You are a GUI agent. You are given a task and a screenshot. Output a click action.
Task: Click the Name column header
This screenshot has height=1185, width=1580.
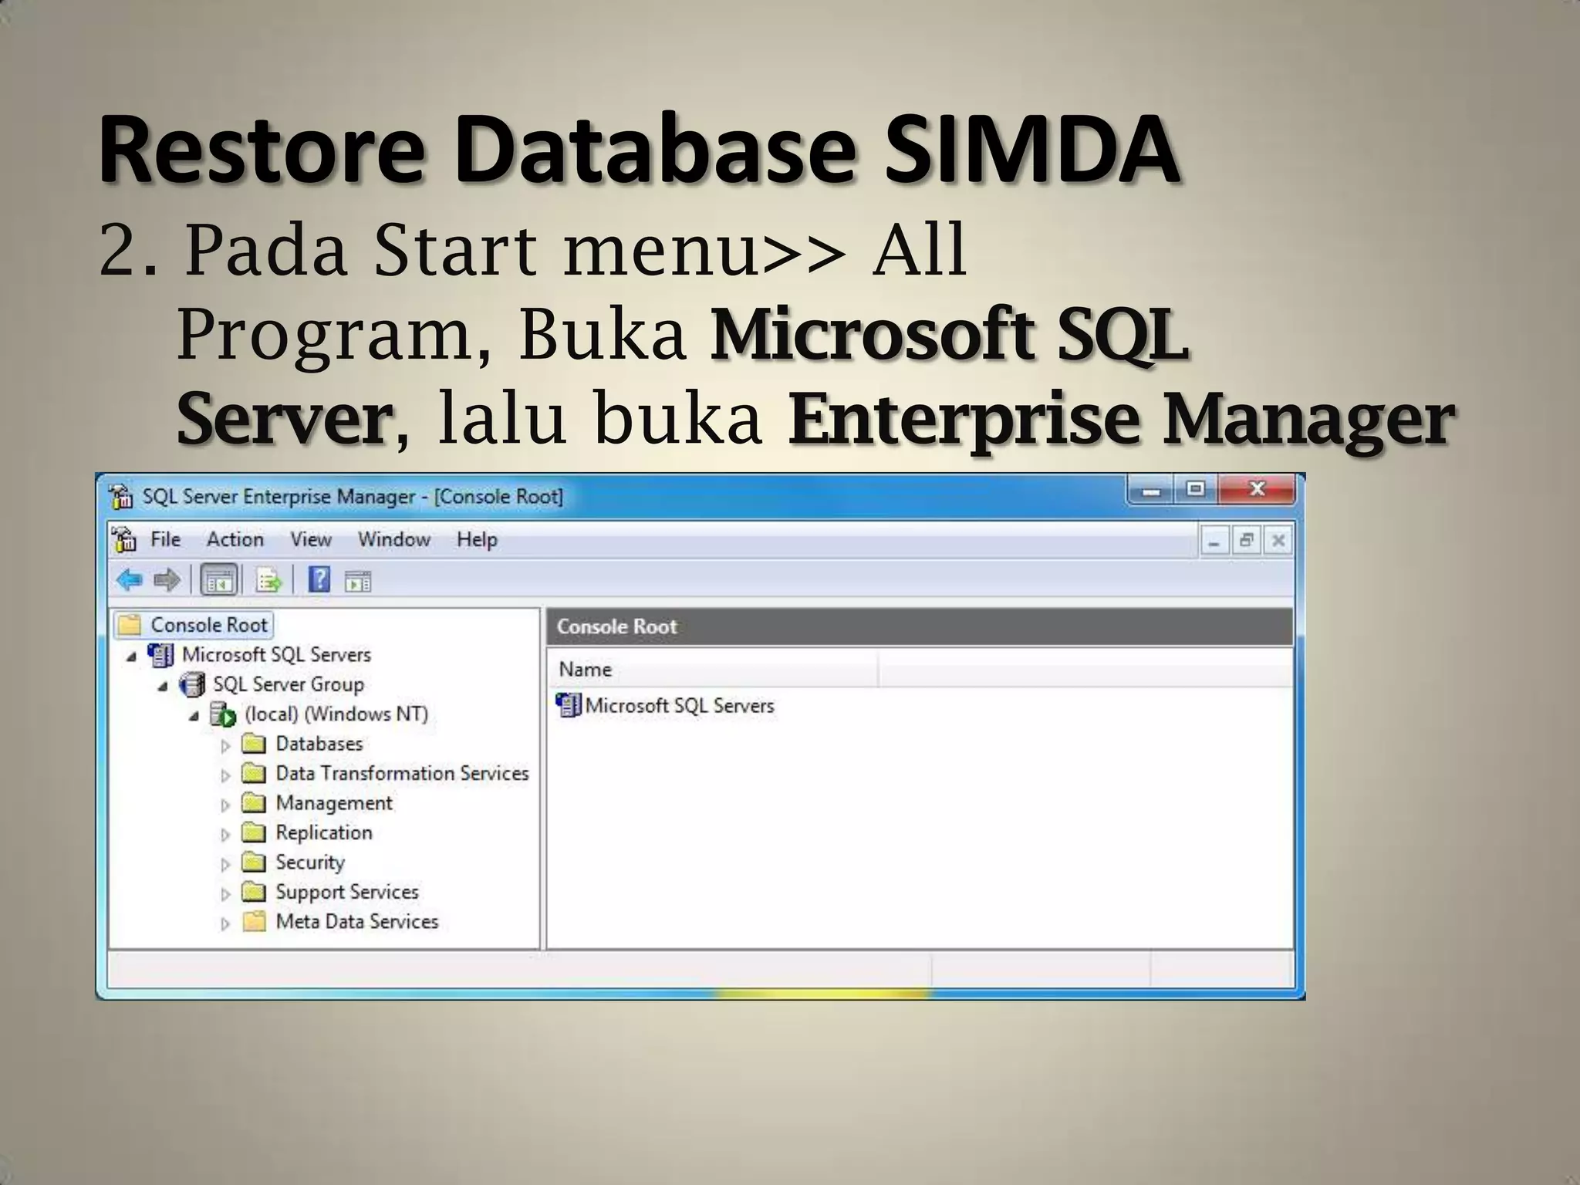tap(712, 669)
